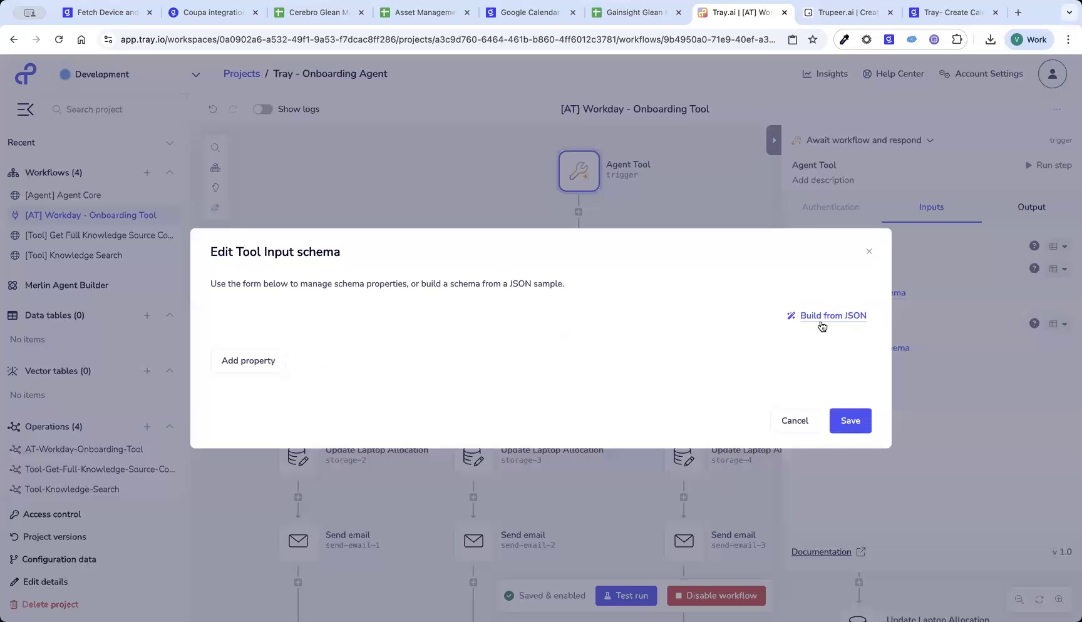Open the Development workspace dropdown

(195, 74)
